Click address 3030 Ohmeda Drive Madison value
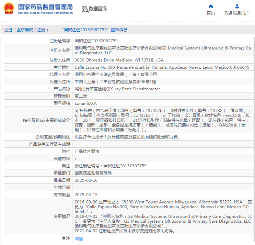Screen dimensions: 255x245 point(119,60)
